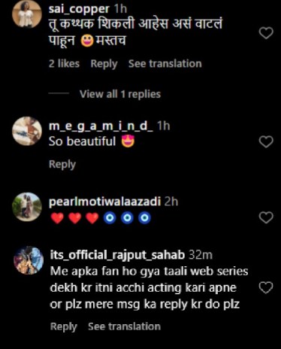Open sai_copper's profile picture

pos(27,14)
